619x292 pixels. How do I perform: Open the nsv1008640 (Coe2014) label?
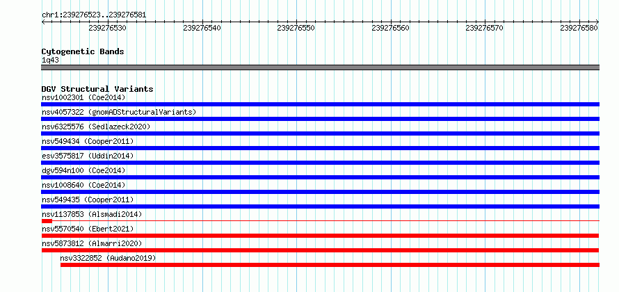coord(83,185)
